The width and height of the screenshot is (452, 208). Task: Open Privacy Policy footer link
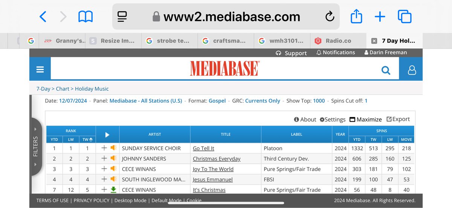coord(92,200)
